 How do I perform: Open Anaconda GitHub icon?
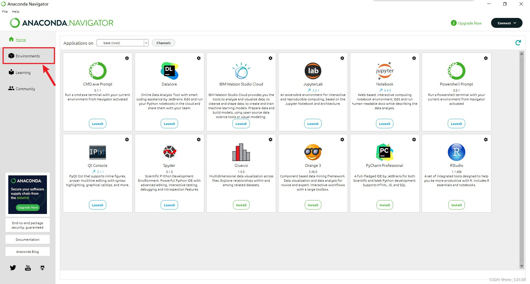click(43, 268)
